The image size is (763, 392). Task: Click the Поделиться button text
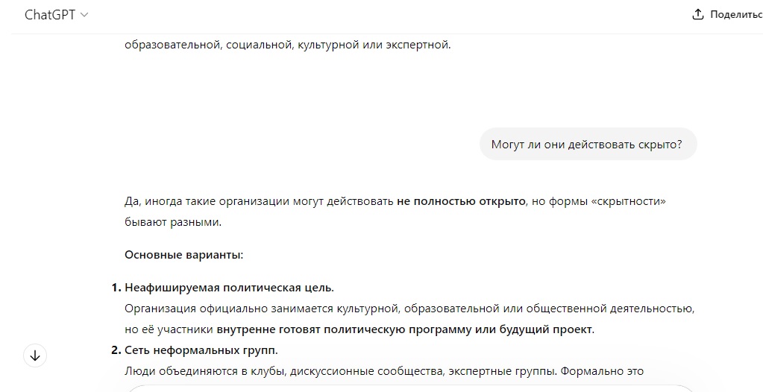tap(736, 15)
